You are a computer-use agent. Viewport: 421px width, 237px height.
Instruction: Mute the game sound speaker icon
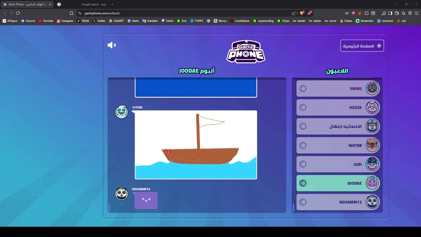(x=112, y=45)
